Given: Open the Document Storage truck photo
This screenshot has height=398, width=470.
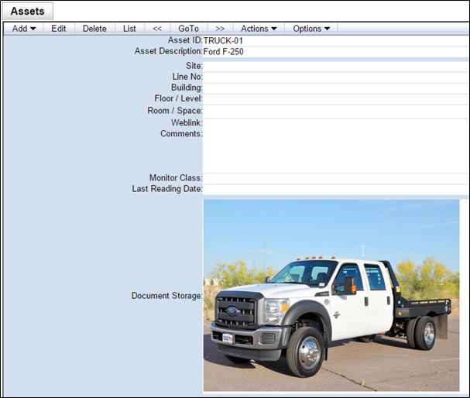Looking at the screenshot, I should [x=331, y=295].
